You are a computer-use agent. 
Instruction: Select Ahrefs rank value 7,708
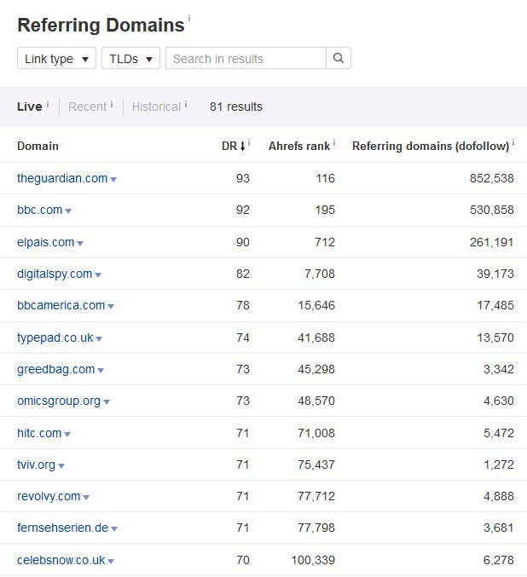320,274
